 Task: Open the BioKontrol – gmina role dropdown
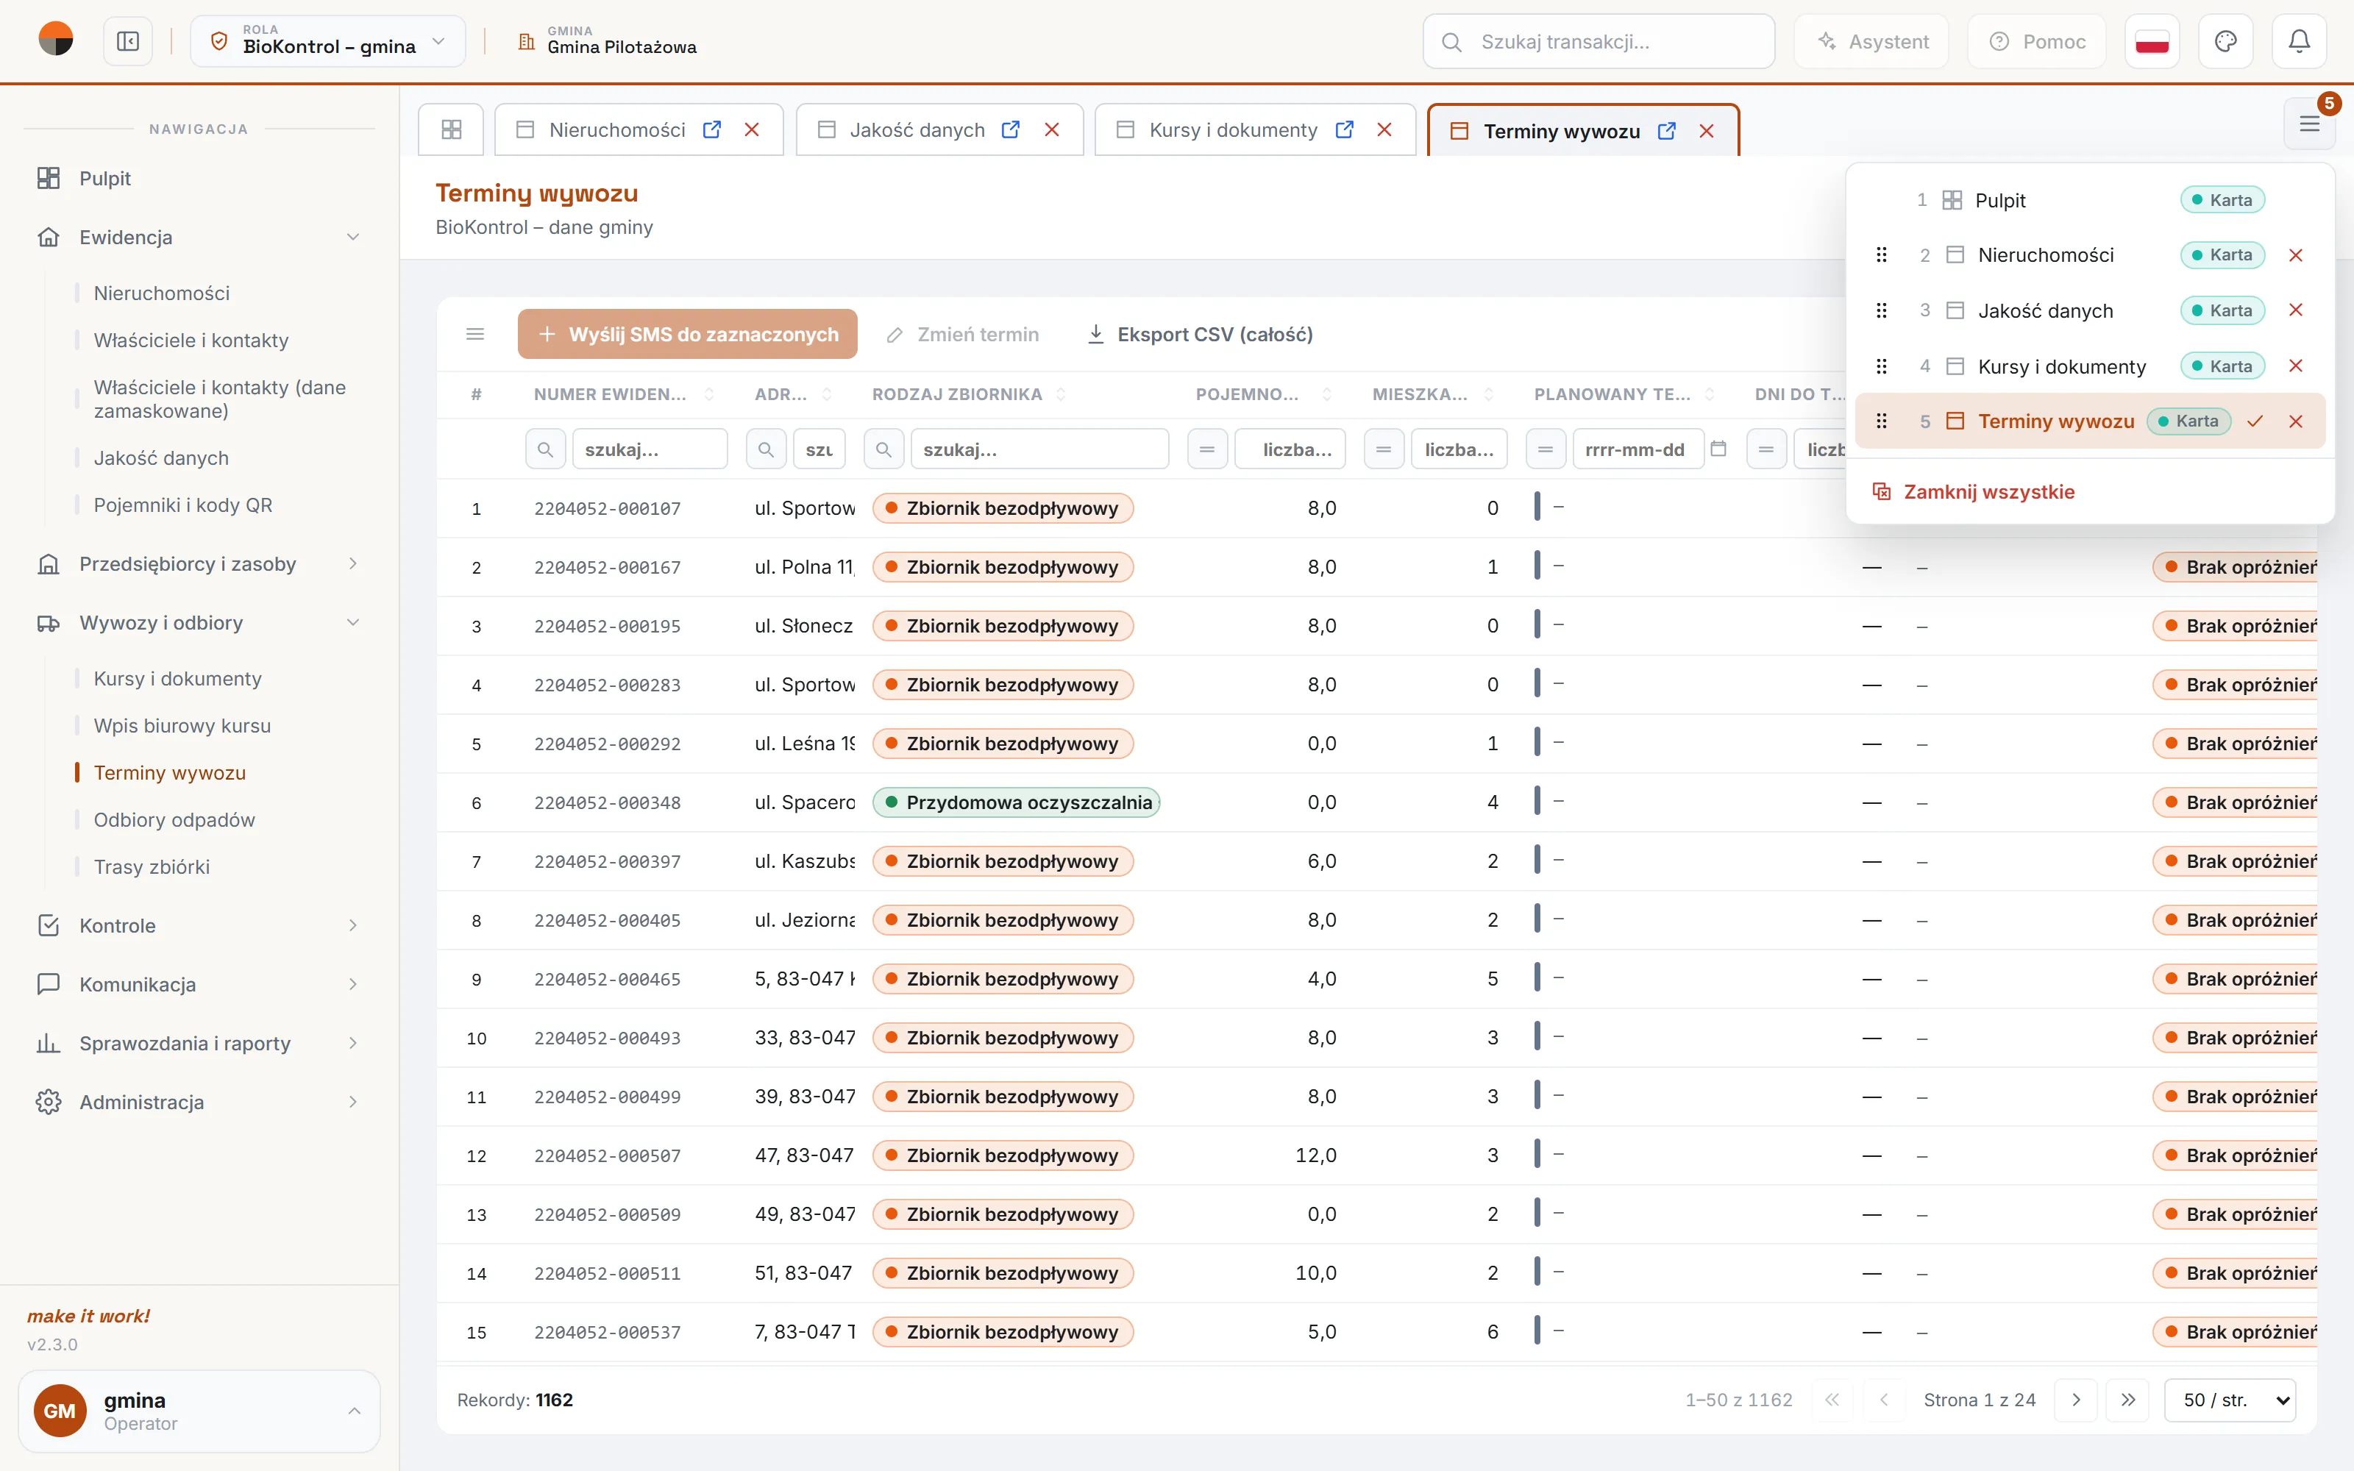(x=328, y=42)
